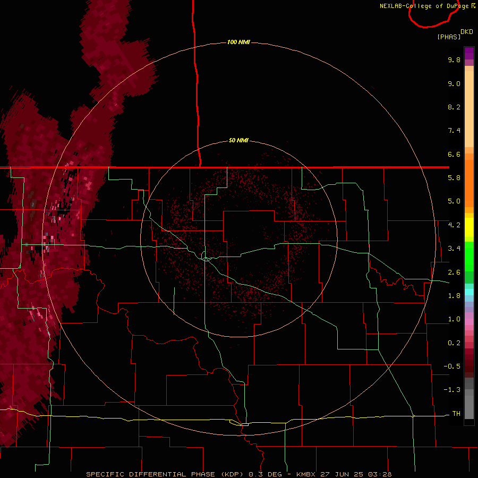
Task: Click the 9.0 value on color scale
Action: pyautogui.click(x=454, y=83)
